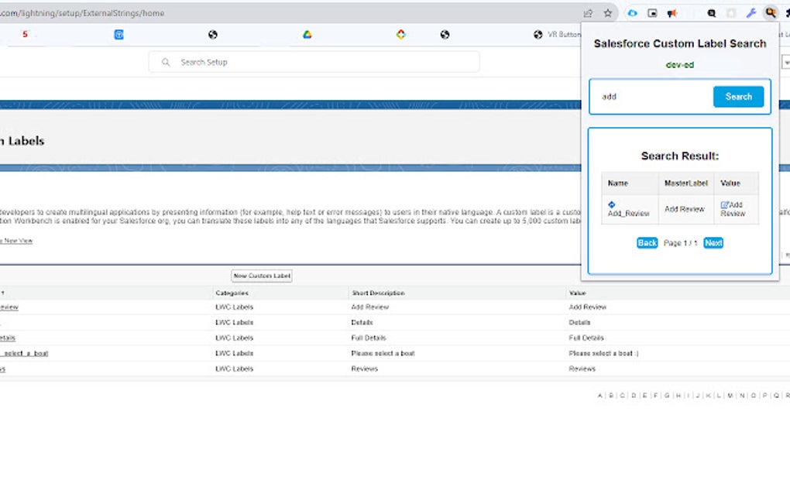
Task: Filter labels by letter K
Action: tap(709, 396)
